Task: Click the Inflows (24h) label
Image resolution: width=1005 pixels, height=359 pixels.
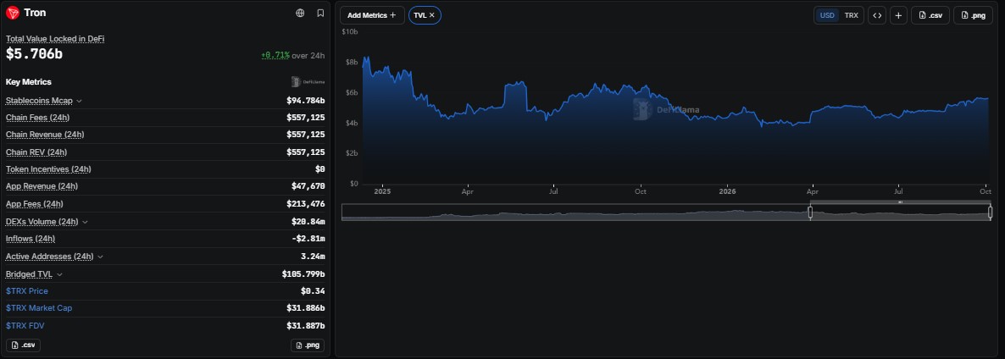Action: pos(31,240)
